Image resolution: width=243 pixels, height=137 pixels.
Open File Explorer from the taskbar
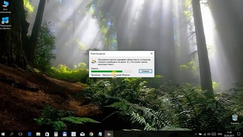[x=38, y=134]
